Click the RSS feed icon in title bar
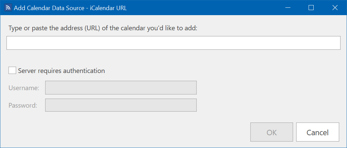347x148 pixels. click(8, 8)
